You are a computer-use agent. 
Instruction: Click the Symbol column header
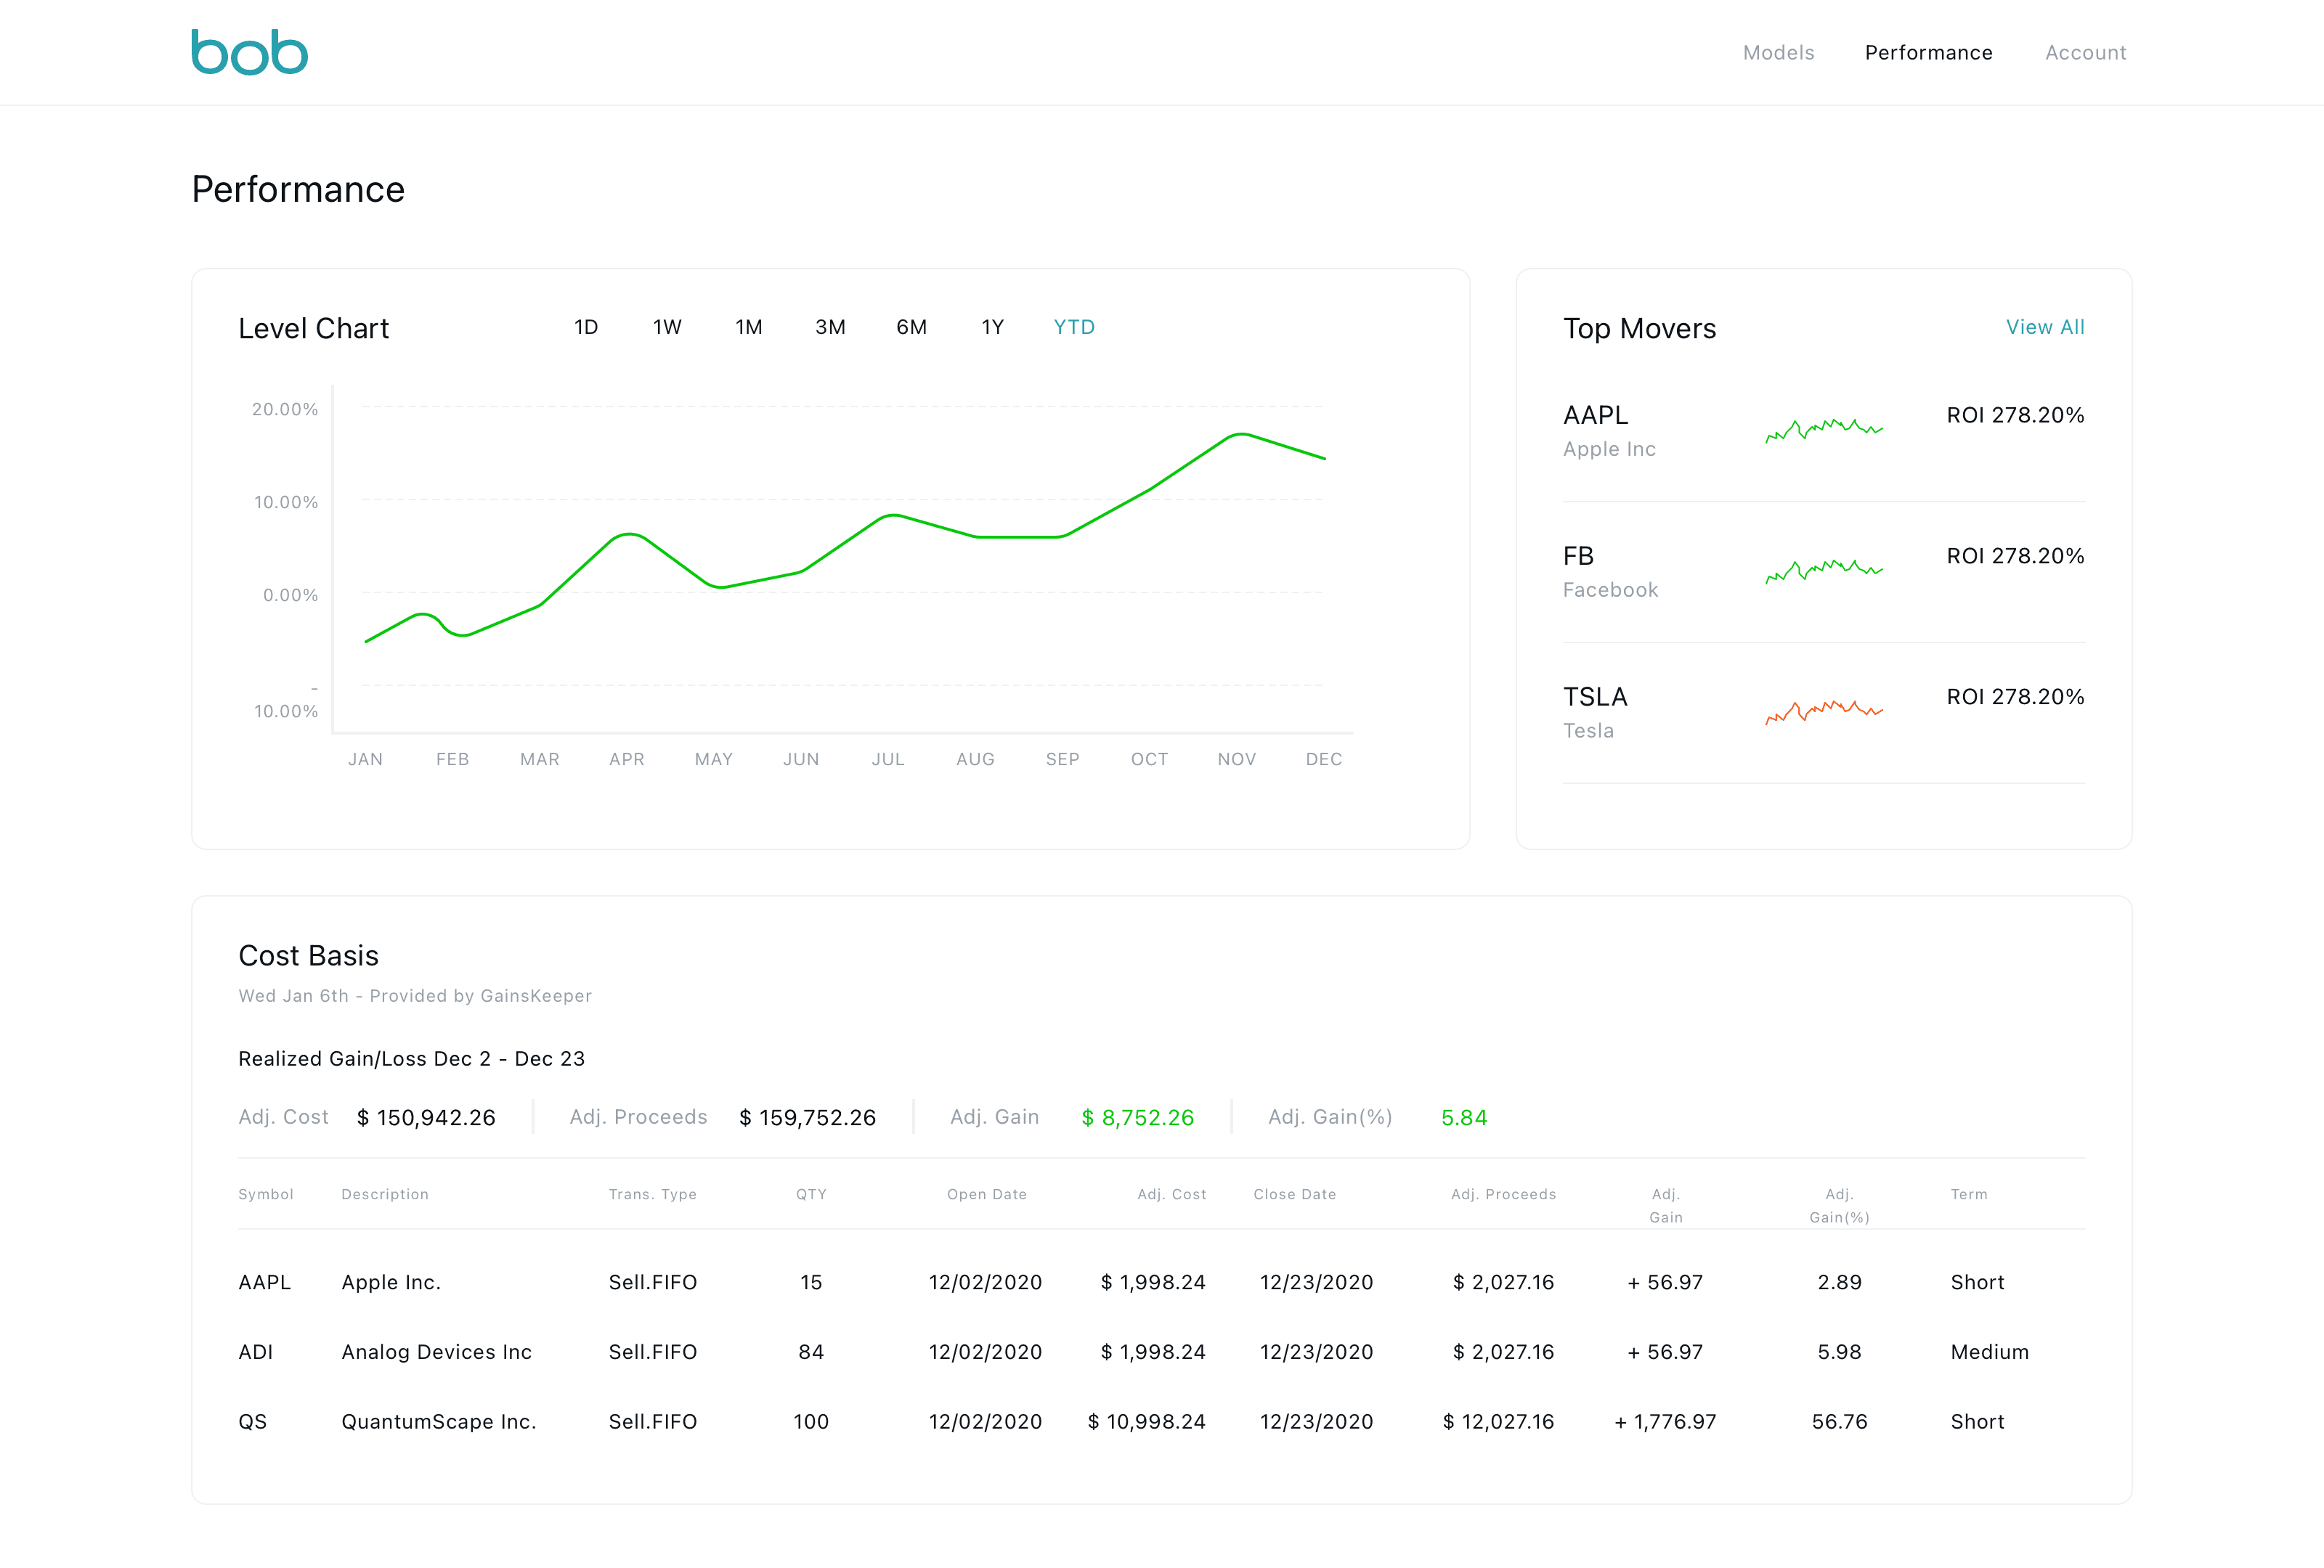pyautogui.click(x=266, y=1194)
